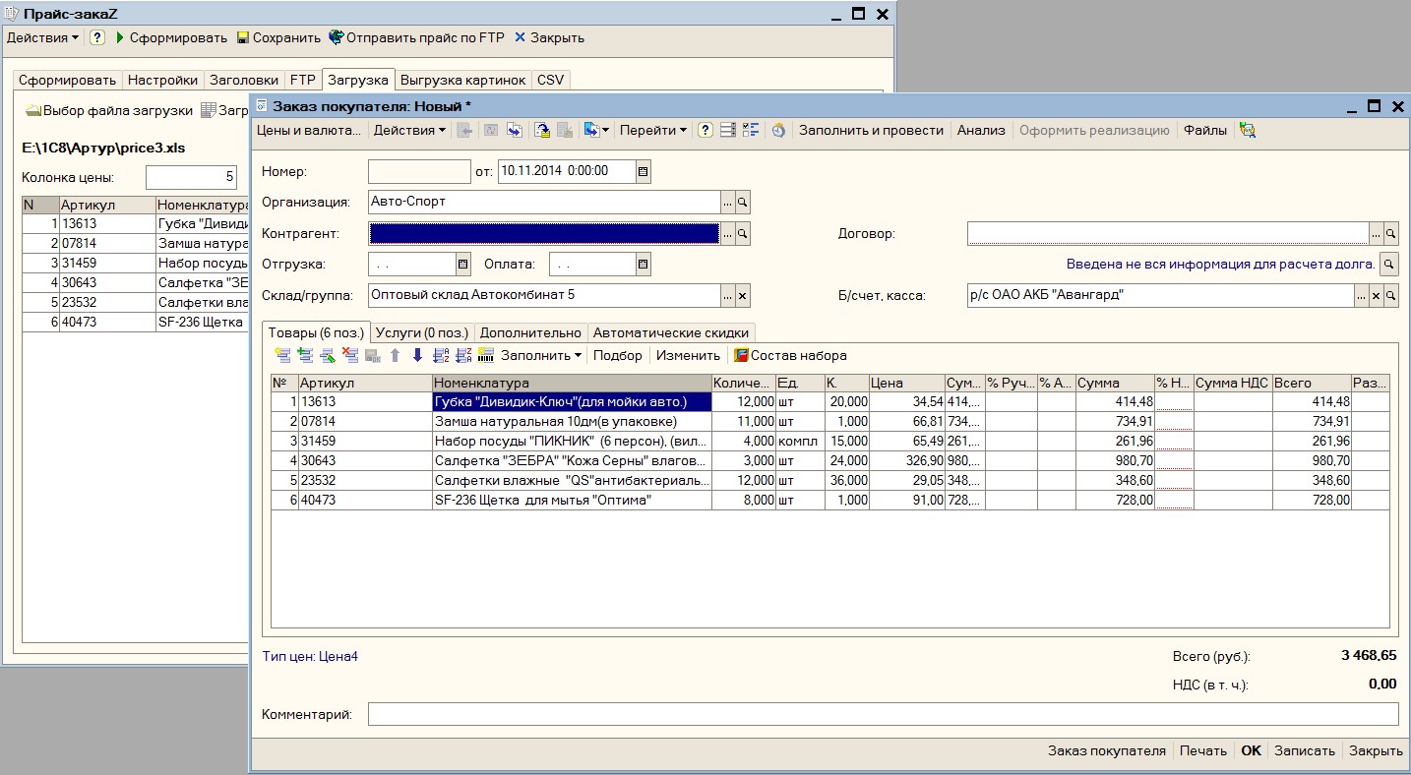Click the Печать button at the bottom
The width and height of the screenshot is (1411, 775).
click(1203, 750)
